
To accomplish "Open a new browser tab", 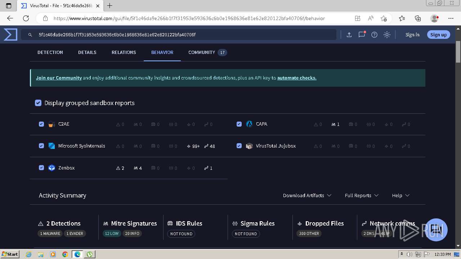I will [110, 6].
